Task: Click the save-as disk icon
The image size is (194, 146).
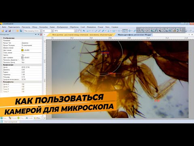Action: point(10,31)
